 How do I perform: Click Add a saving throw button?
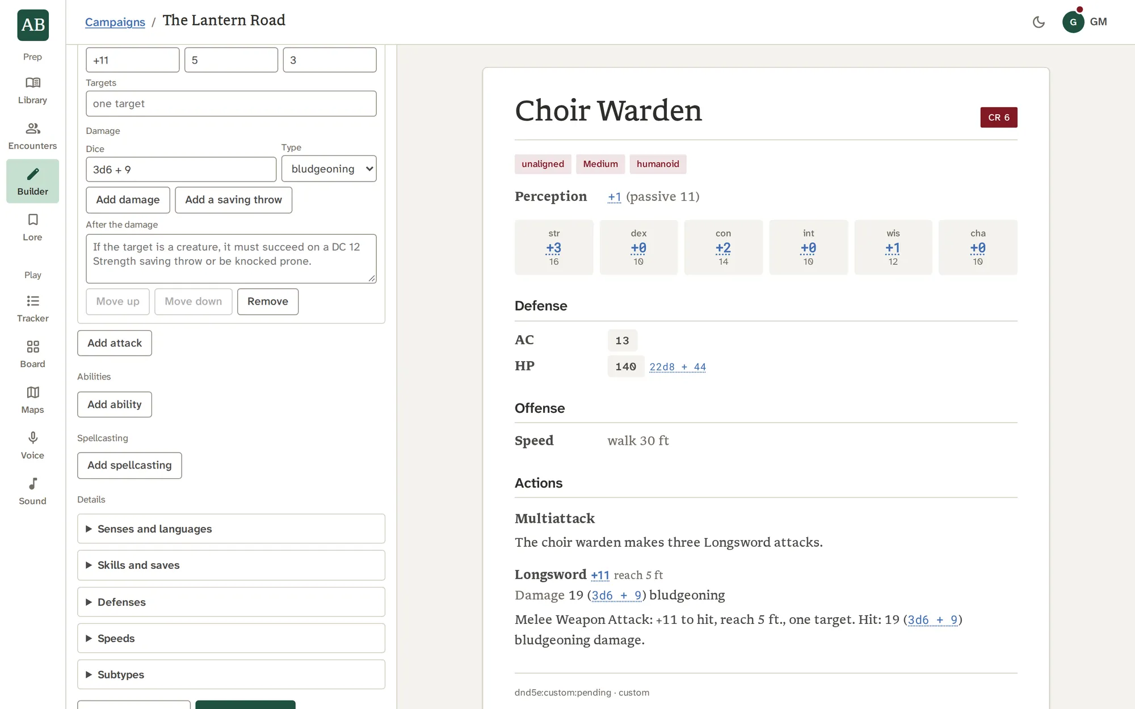(233, 200)
